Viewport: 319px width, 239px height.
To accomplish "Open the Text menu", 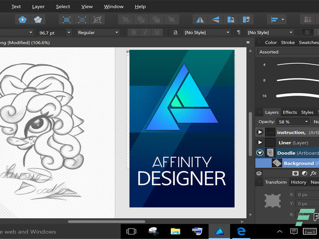I will 16,7.
